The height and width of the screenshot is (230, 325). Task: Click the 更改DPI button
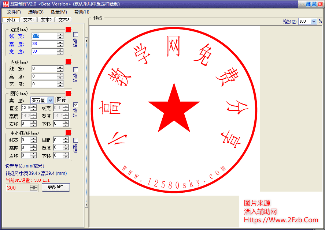coord(56,187)
